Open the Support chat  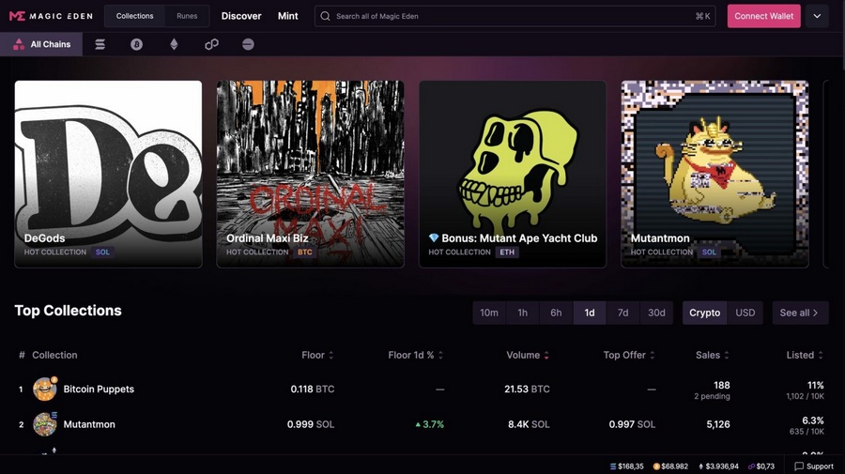(814, 466)
